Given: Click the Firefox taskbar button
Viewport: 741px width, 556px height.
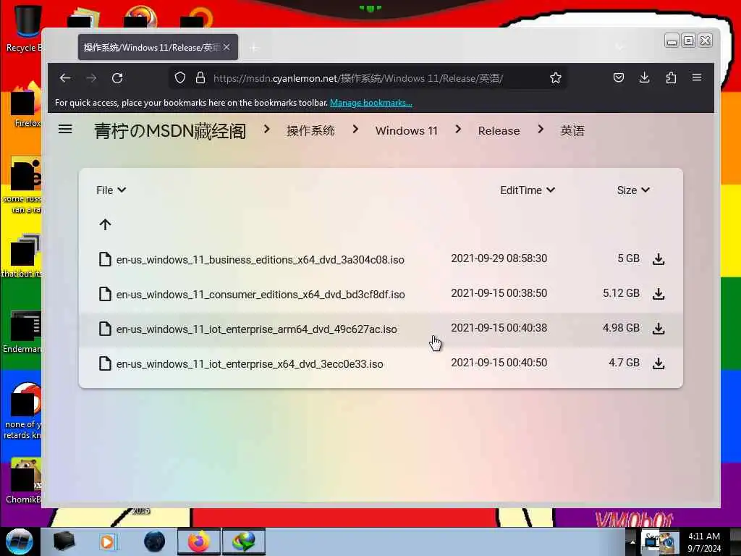Looking at the screenshot, I should pyautogui.click(x=199, y=542).
